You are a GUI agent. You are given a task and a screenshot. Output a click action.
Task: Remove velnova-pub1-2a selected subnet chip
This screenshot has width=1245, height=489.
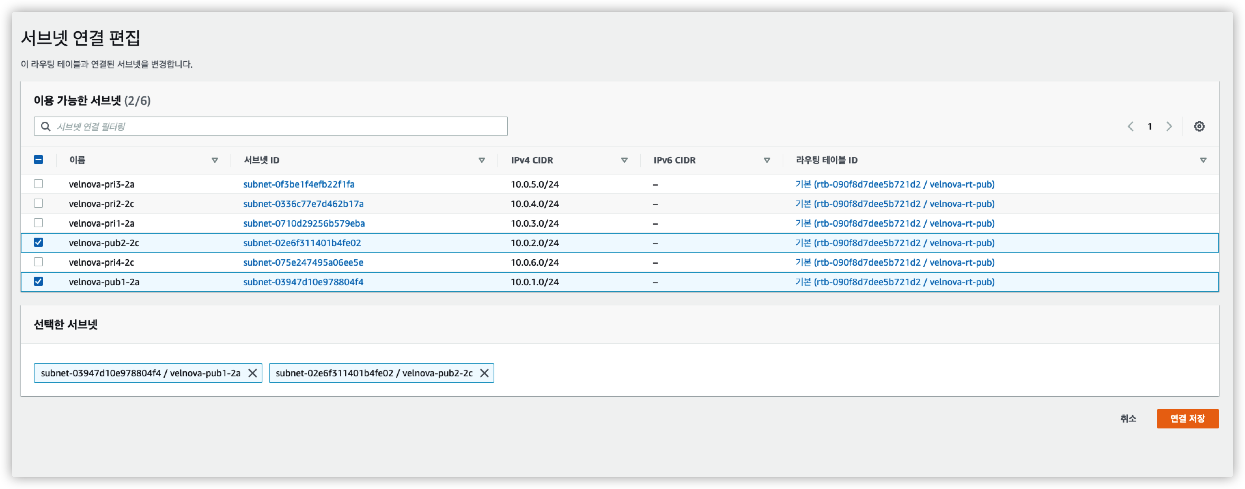252,373
